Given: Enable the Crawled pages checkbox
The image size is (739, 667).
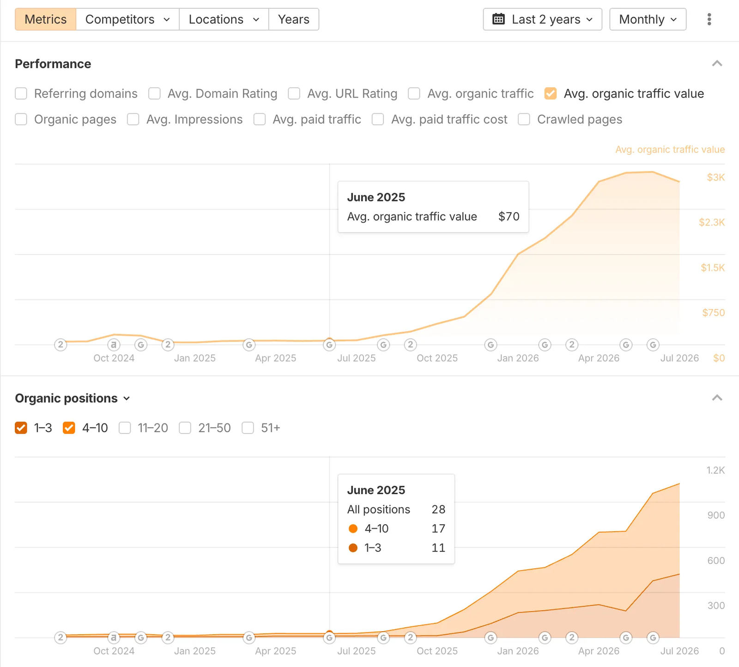Looking at the screenshot, I should coord(524,119).
